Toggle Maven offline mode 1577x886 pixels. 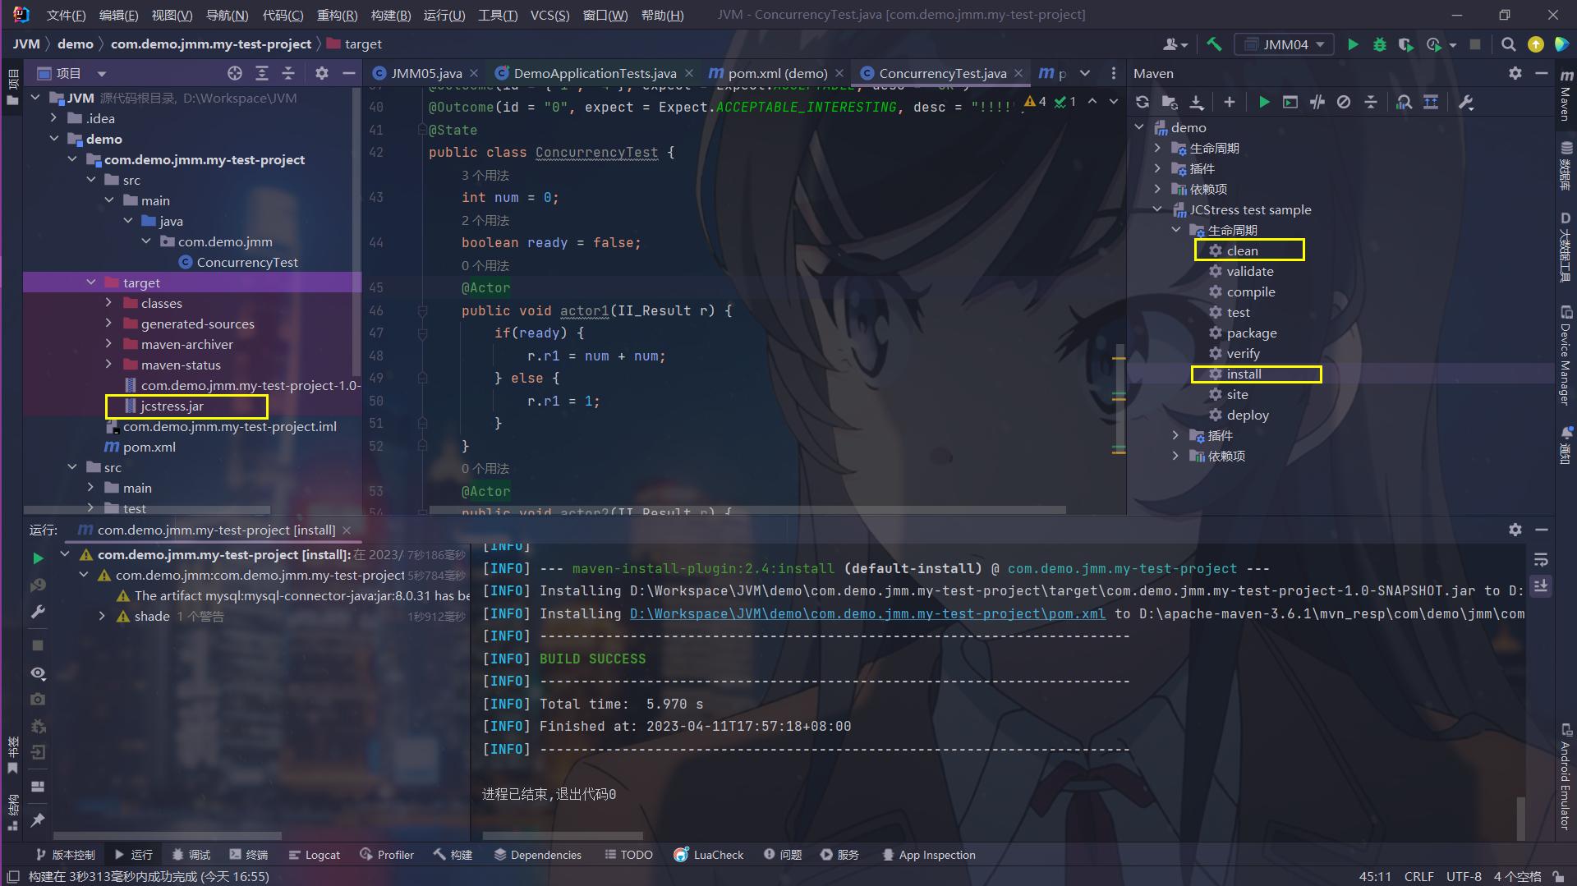(1317, 102)
